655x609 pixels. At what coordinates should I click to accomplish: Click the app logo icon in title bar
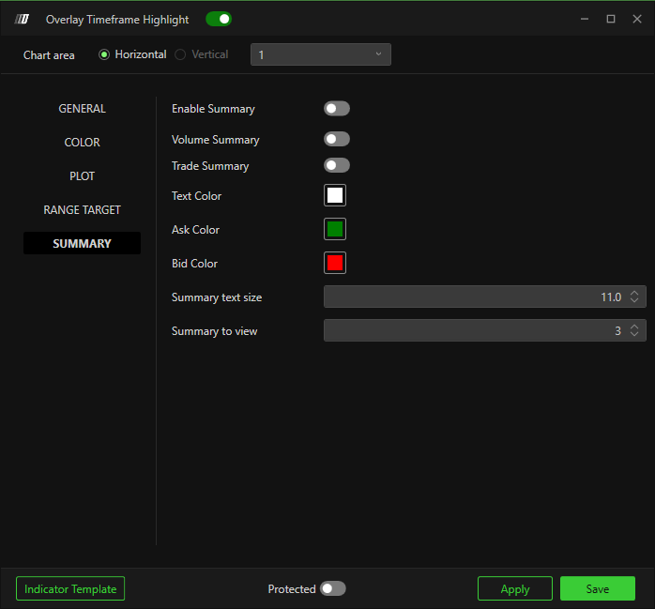pyautogui.click(x=23, y=19)
